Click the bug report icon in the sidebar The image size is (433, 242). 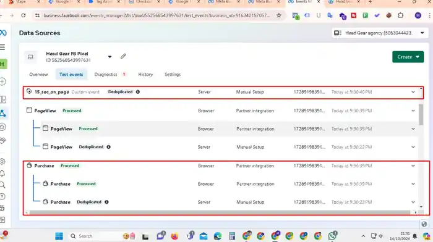coord(2,208)
